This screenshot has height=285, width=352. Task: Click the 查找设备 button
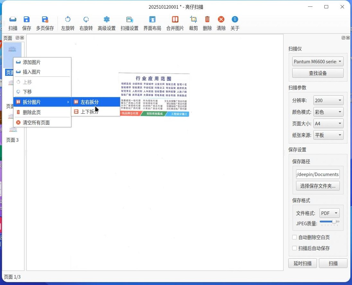[x=318, y=73]
